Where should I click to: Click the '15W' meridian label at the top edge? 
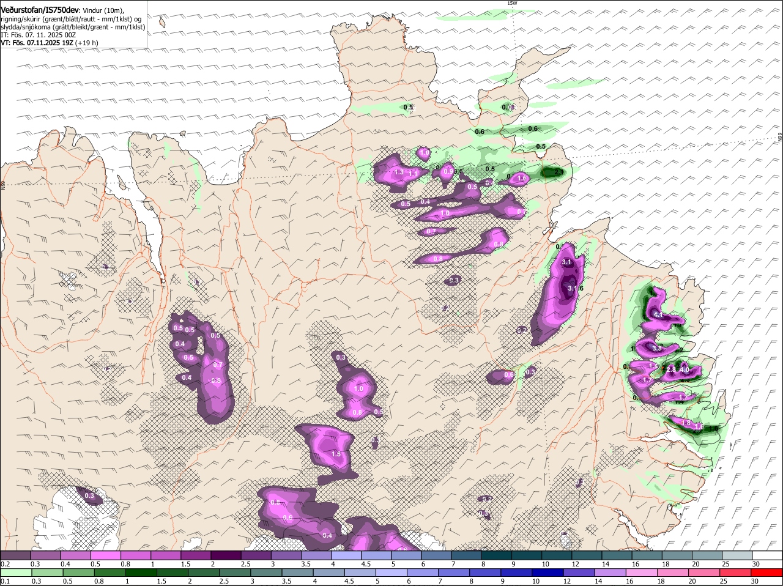[x=513, y=3]
